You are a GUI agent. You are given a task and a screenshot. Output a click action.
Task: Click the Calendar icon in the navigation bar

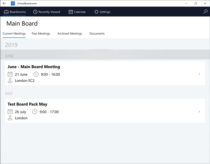(x=71, y=12)
